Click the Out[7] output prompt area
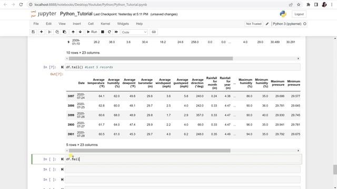The height and width of the screenshot is (189, 337). pyautogui.click(x=57, y=74)
